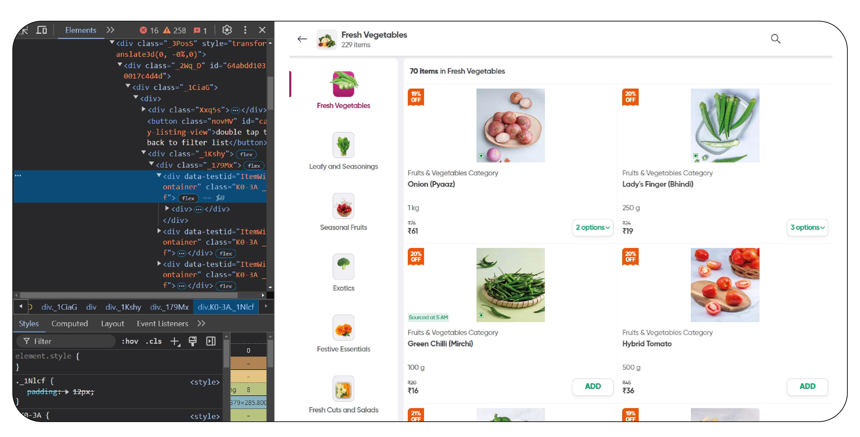Click the DOM tree vertical scrollbar

270,93
